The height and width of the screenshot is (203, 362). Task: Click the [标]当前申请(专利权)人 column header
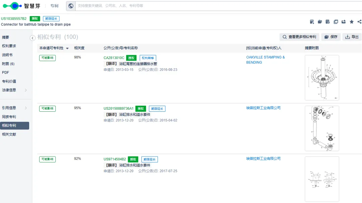(x=264, y=48)
